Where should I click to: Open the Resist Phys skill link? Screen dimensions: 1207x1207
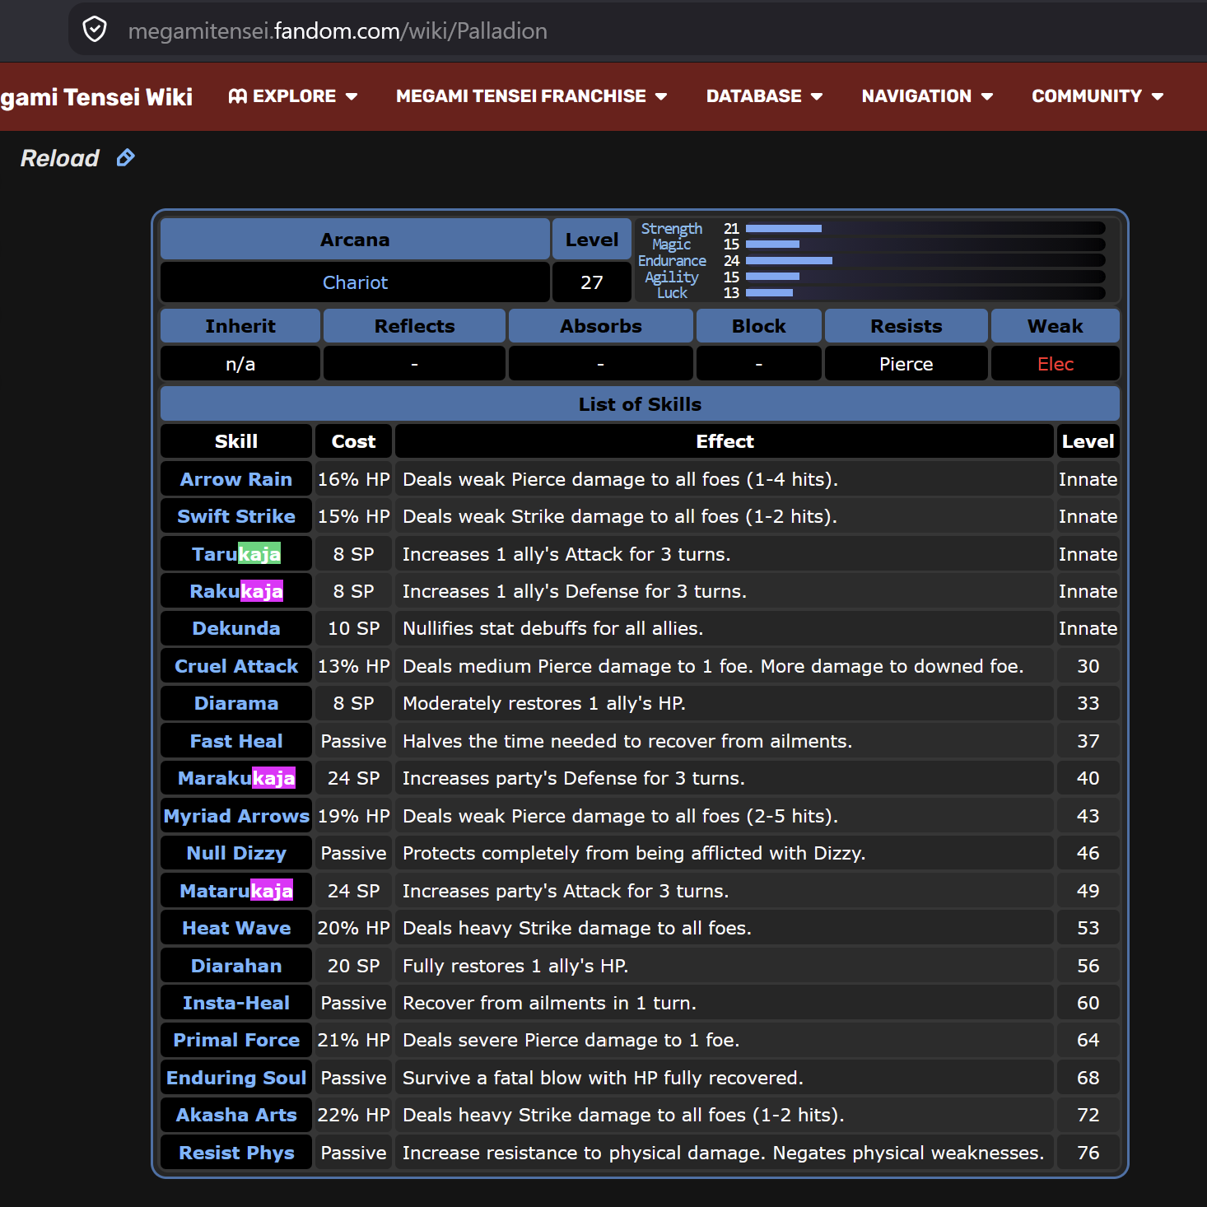pos(236,1153)
